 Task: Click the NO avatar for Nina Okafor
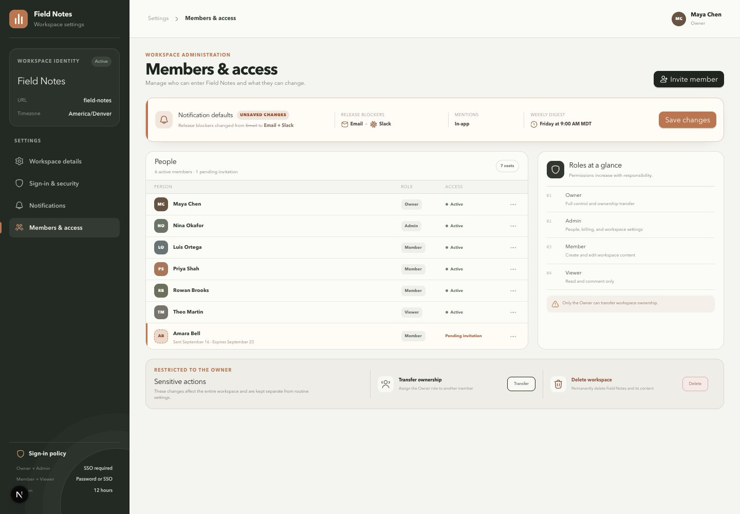click(x=161, y=226)
